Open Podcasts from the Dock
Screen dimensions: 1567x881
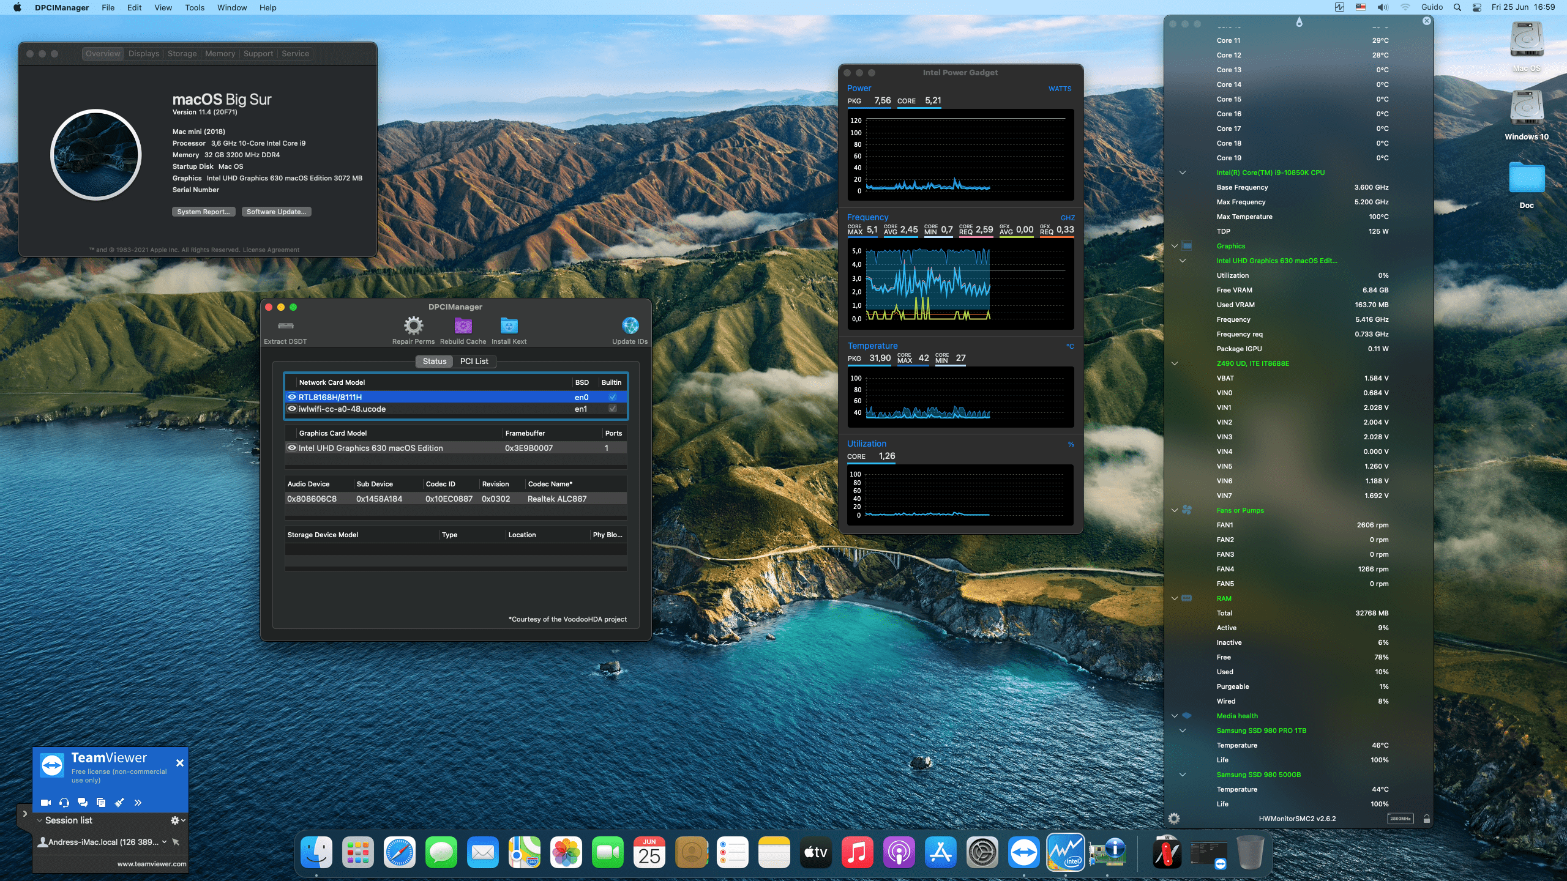point(899,852)
